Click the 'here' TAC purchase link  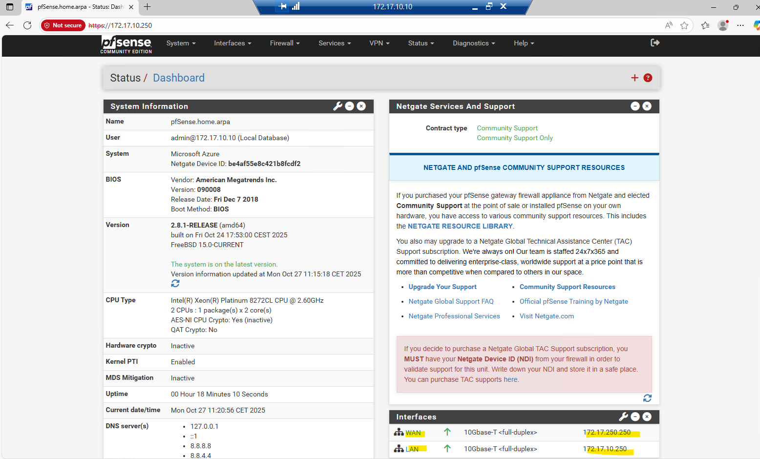point(510,379)
